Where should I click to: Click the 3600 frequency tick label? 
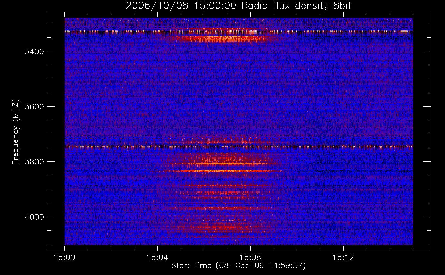pyautogui.click(x=34, y=107)
